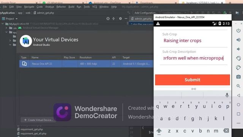The width and height of the screenshot is (243, 137).
Task: Tap the keyboard microphone icon
Action: [x=227, y=95]
